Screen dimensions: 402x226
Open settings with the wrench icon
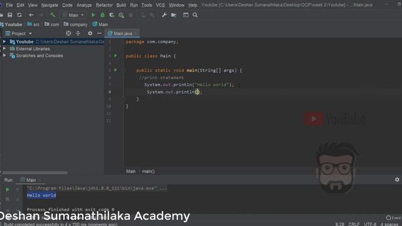point(164,15)
